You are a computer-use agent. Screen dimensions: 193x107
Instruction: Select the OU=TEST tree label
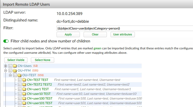[x=29, y=75]
